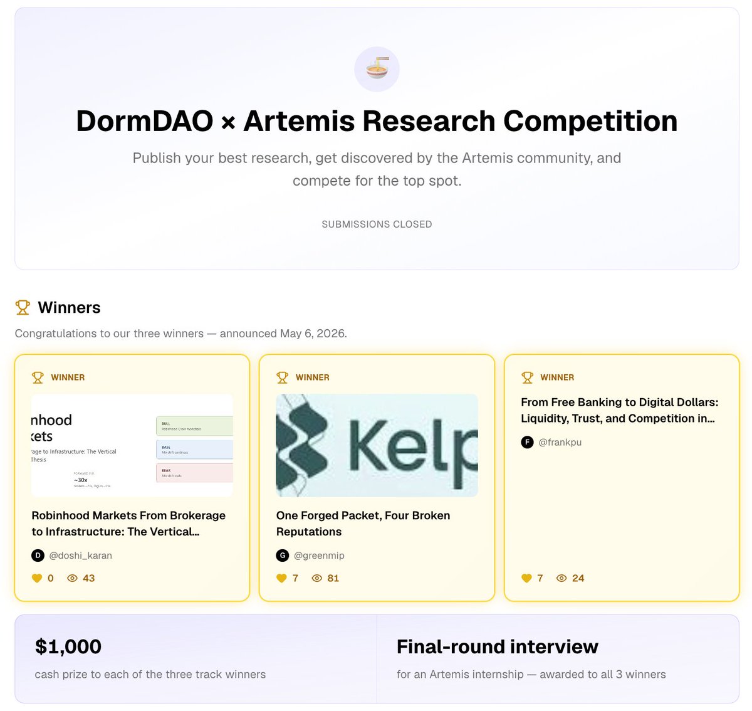Click the D avatar next to @doshi_karan
The image size is (752, 711).
38,556
